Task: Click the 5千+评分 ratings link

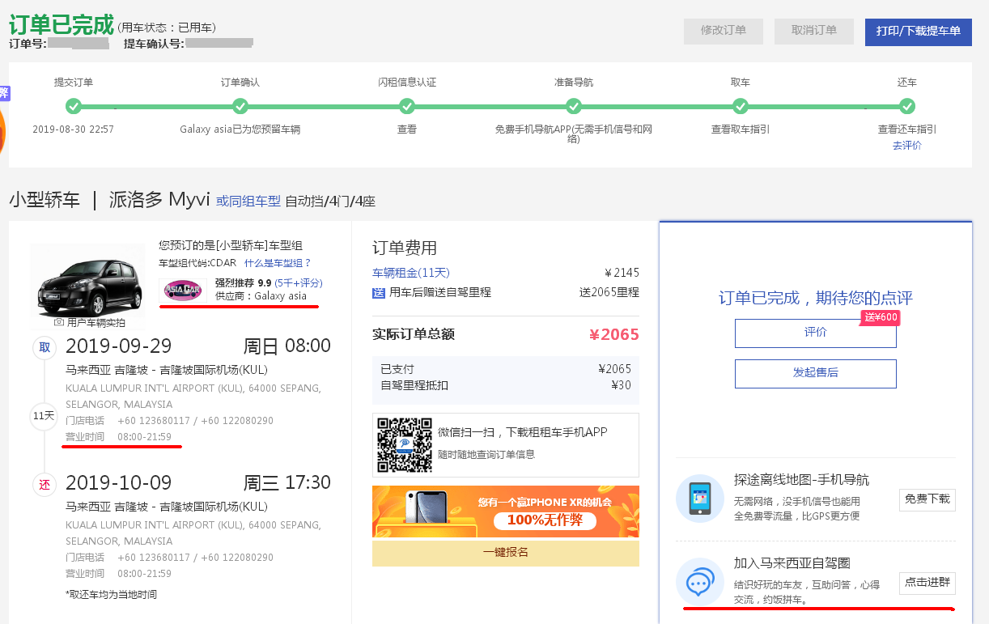Action: point(298,282)
